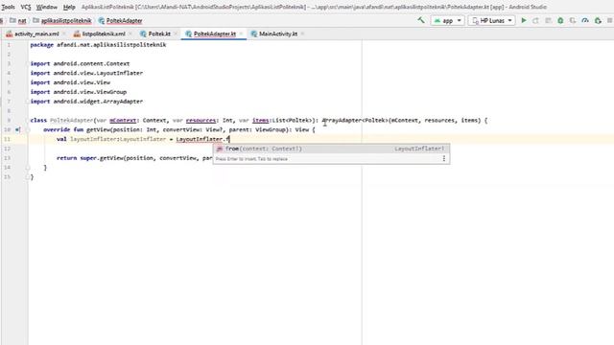The width and height of the screenshot is (614, 345).
Task: Click the Make Project hammer icon
Action: [x=421, y=20]
